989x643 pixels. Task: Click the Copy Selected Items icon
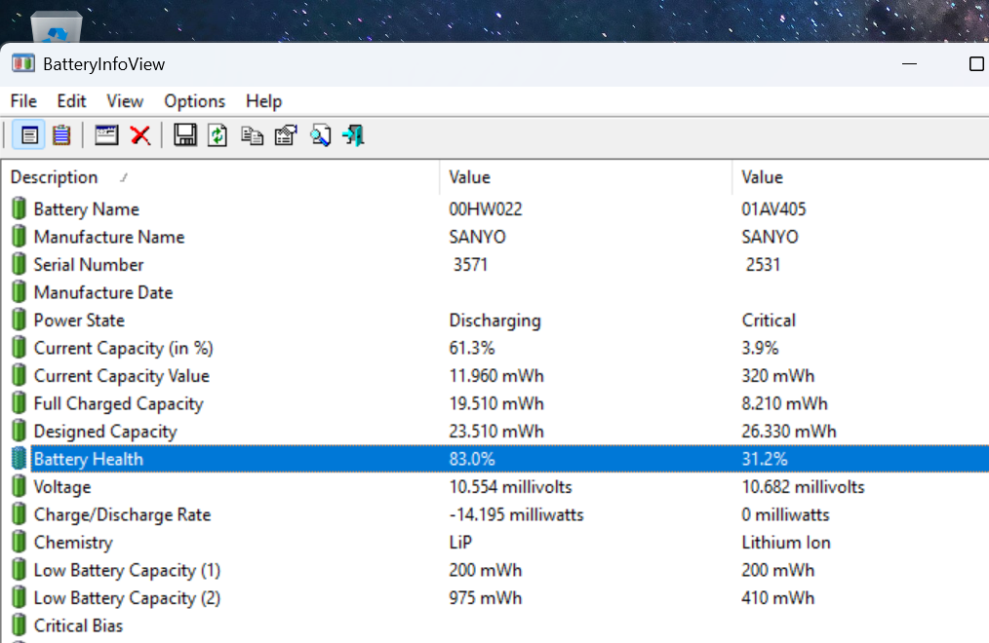pyautogui.click(x=252, y=135)
